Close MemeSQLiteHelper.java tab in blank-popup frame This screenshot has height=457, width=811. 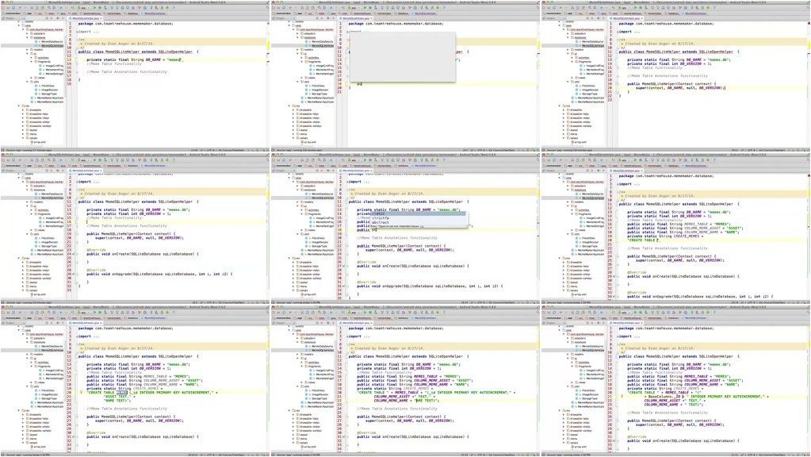pyautogui.click(x=371, y=18)
